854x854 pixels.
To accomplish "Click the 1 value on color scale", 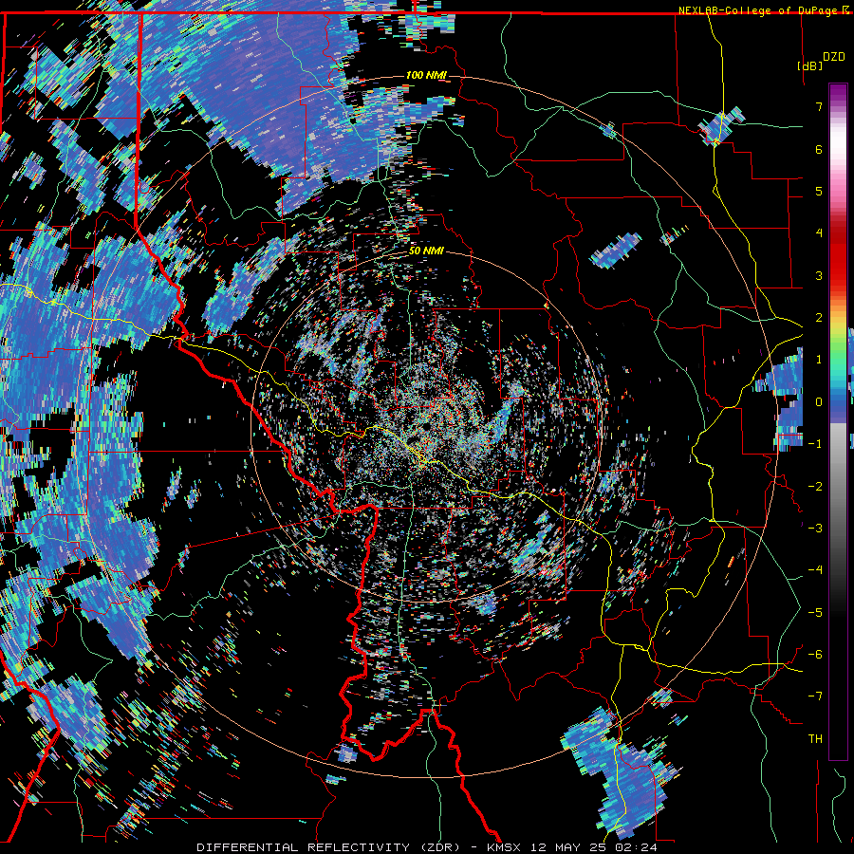I will pos(819,360).
